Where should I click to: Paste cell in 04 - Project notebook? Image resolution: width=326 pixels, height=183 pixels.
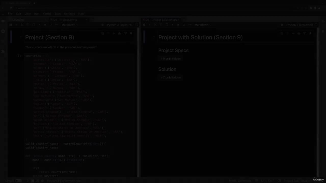click(33, 25)
